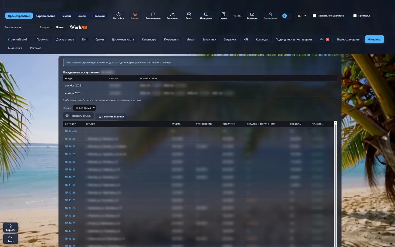
Task: Toggle the dark theme moon switch
Action: pyautogui.click(x=287, y=16)
